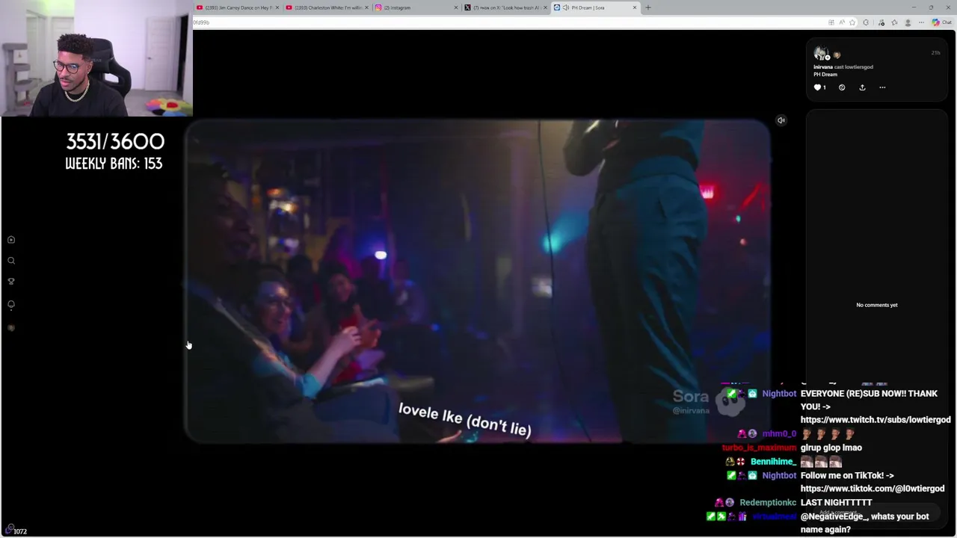Toggle video sound with speaker icon
The width and height of the screenshot is (957, 538).
click(781, 120)
